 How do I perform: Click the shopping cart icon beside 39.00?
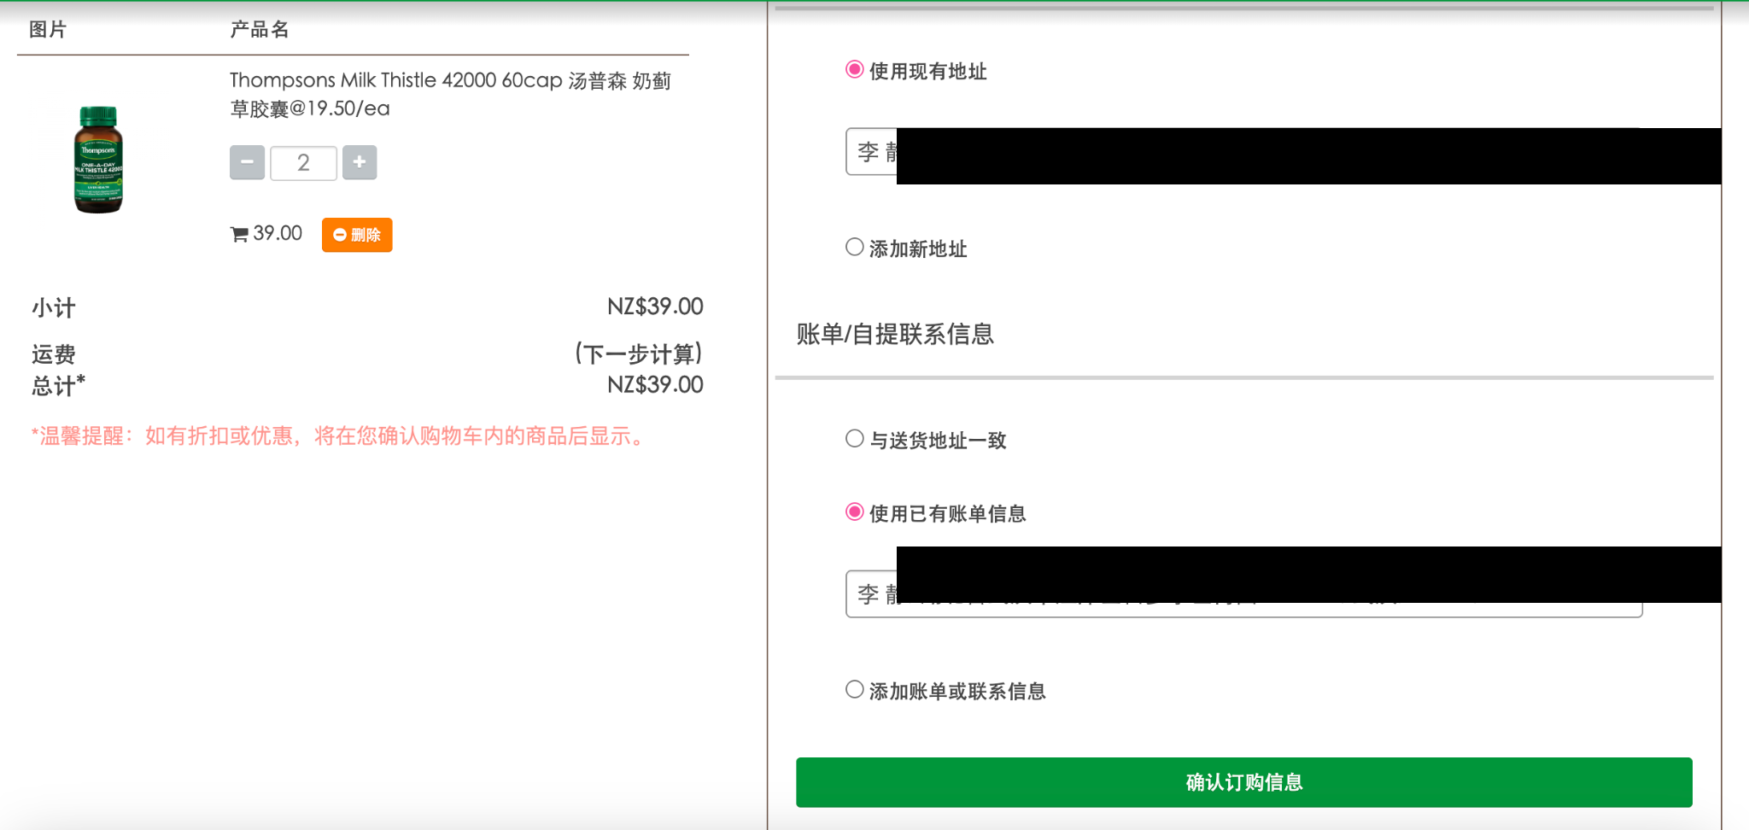[239, 234]
